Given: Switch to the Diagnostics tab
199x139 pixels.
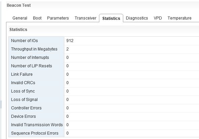Looking at the screenshot, I should pos(137,18).
